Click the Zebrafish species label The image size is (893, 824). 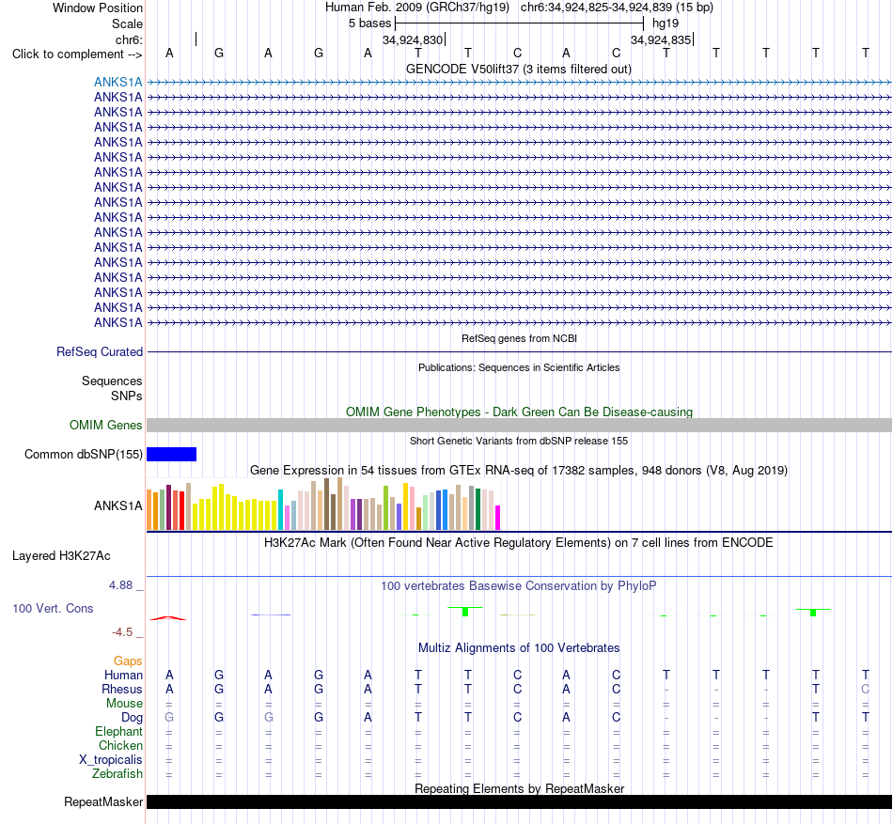[117, 774]
